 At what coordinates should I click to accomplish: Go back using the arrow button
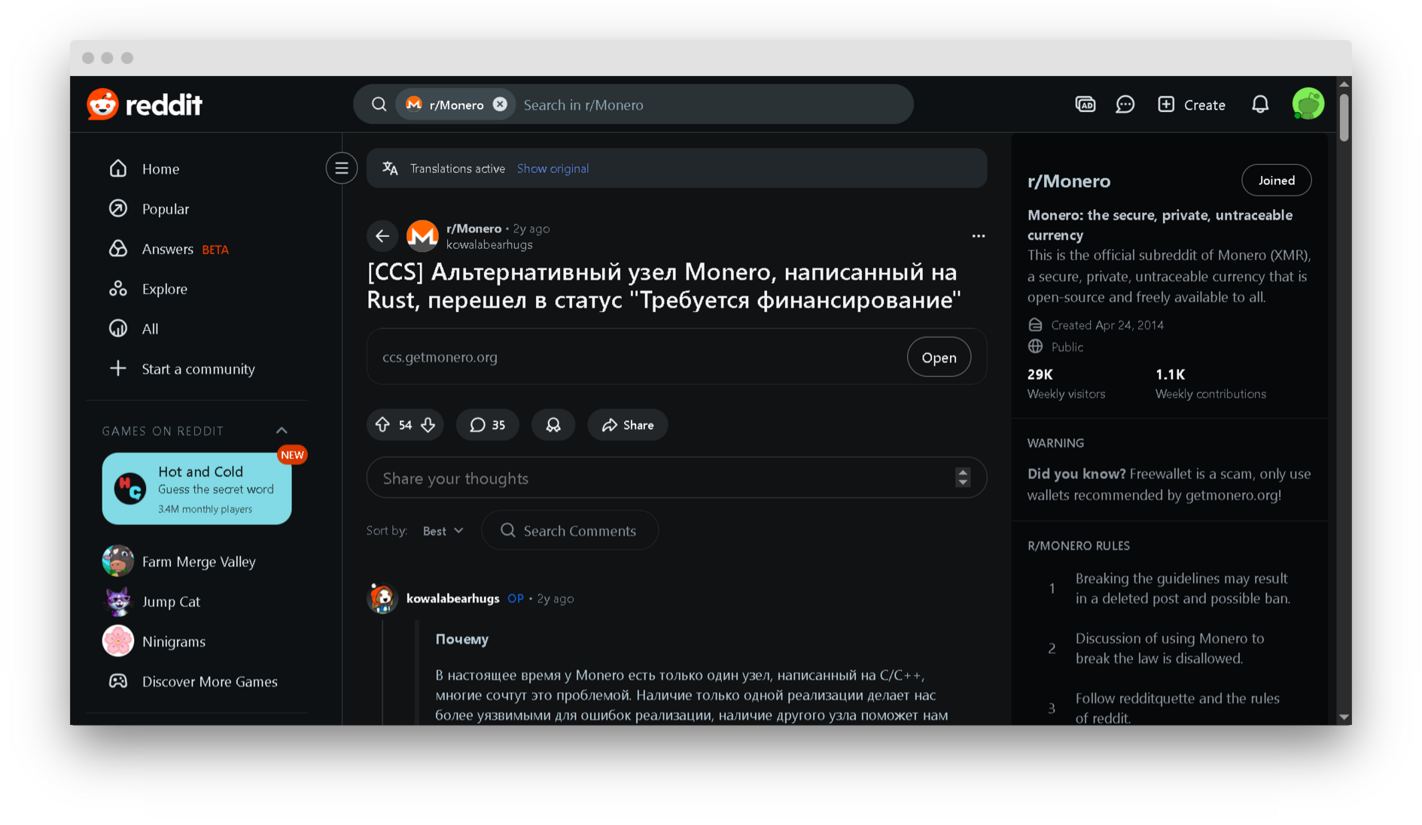[x=382, y=236]
